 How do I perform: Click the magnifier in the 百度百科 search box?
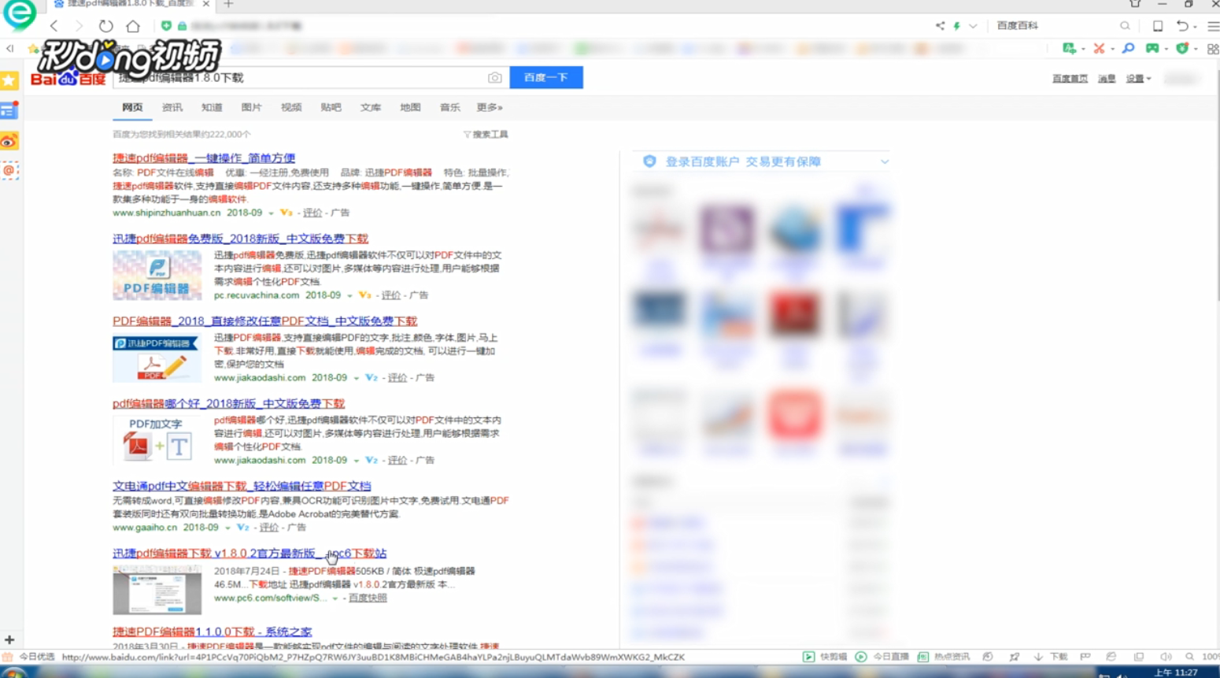click(x=1125, y=26)
